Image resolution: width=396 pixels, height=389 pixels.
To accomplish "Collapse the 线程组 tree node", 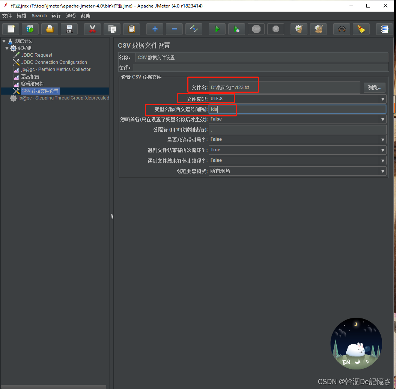I will [7, 48].
